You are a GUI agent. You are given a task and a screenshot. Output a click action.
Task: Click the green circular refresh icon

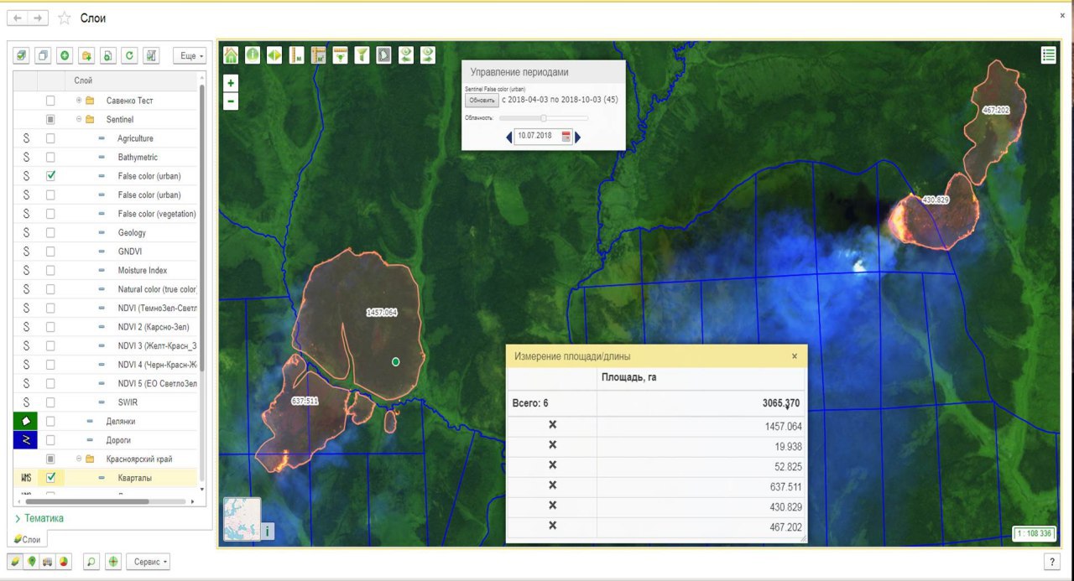pos(129,55)
